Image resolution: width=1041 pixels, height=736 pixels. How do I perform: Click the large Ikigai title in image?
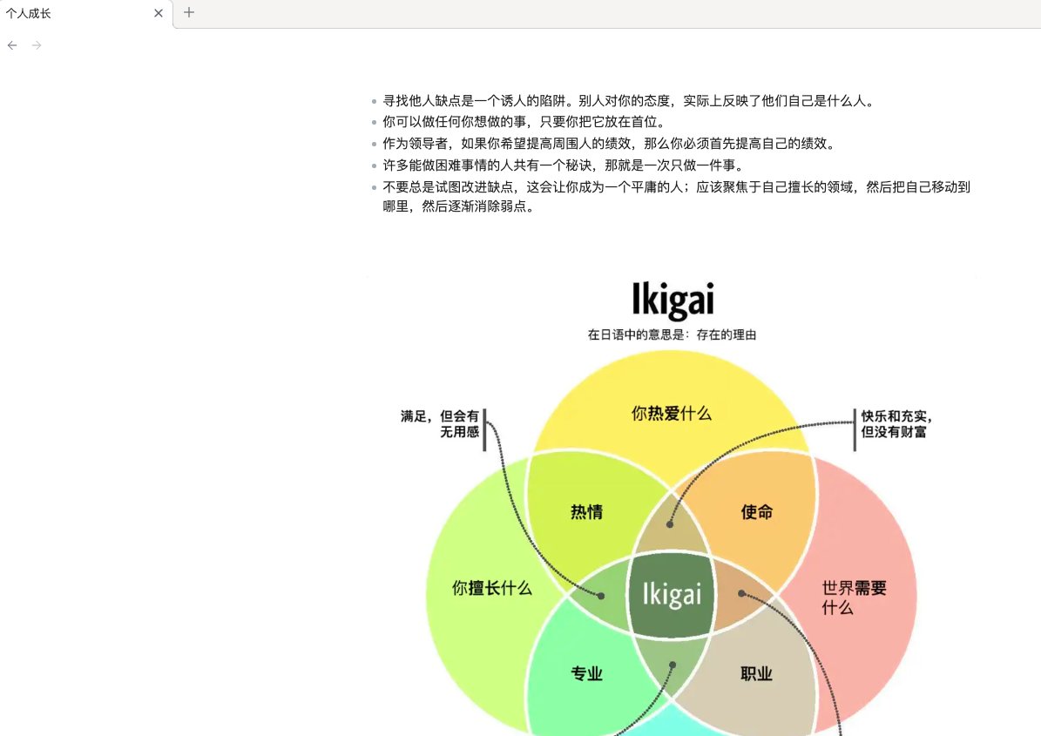[673, 300]
